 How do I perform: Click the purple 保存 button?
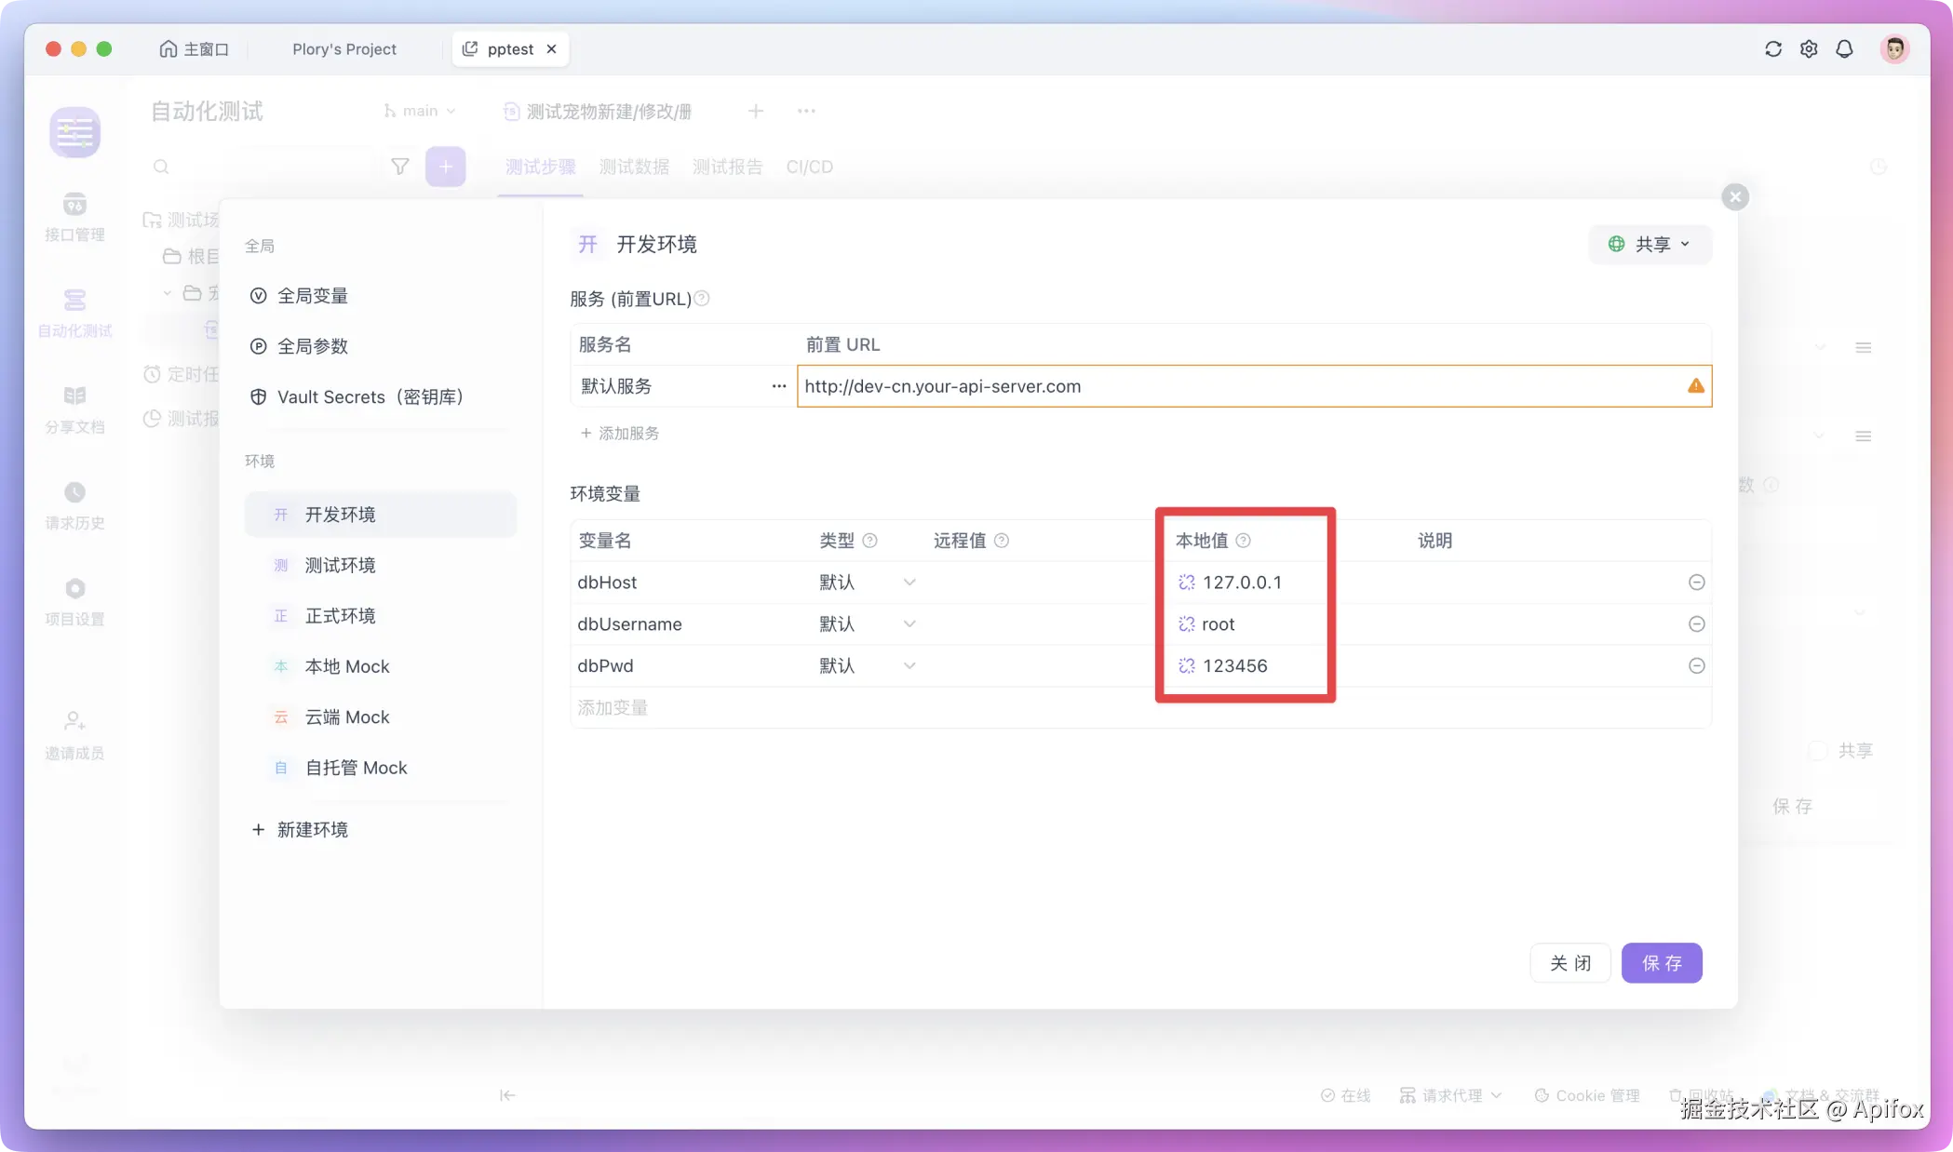click(1661, 963)
